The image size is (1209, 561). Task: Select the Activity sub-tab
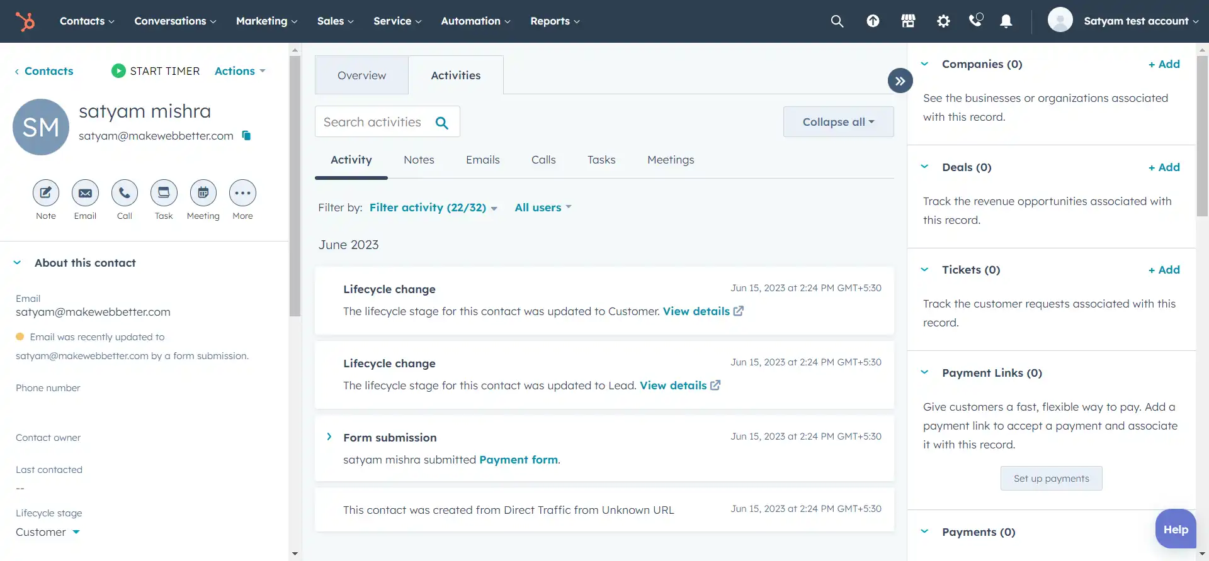[x=351, y=160]
